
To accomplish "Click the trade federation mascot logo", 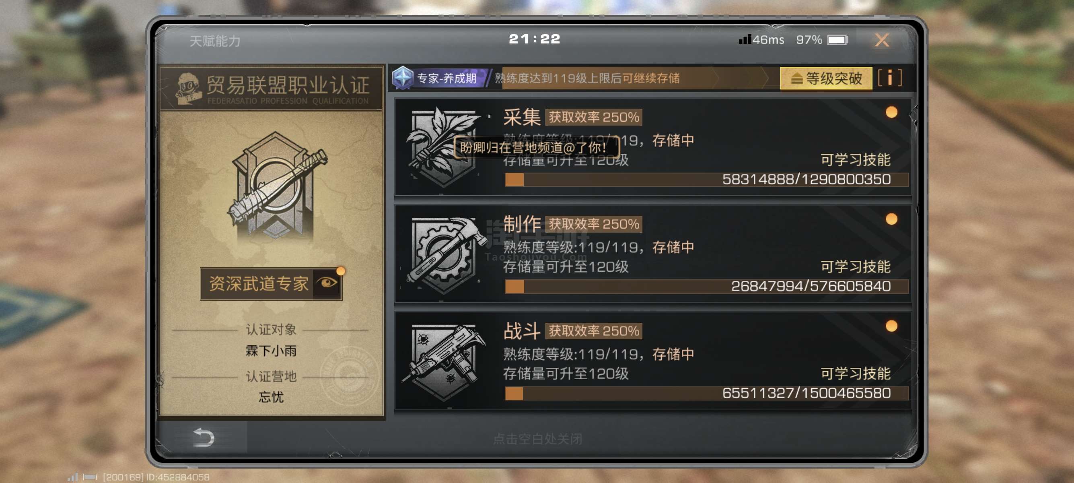I will point(189,88).
